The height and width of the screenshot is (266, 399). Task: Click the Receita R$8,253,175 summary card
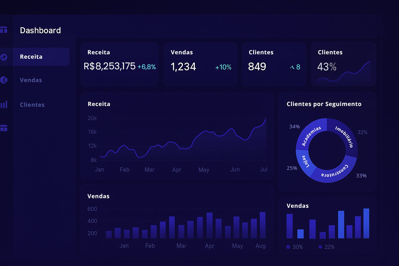click(x=119, y=64)
